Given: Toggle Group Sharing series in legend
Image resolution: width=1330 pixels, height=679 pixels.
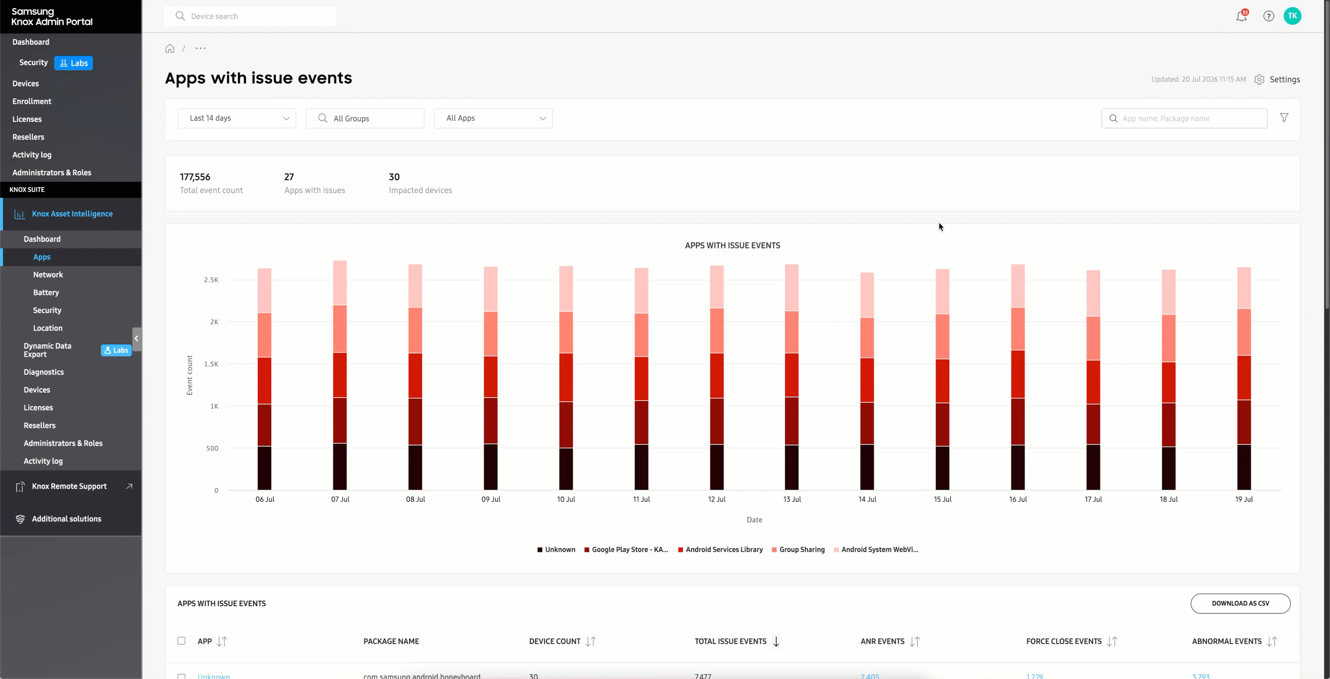Looking at the screenshot, I should [x=798, y=550].
